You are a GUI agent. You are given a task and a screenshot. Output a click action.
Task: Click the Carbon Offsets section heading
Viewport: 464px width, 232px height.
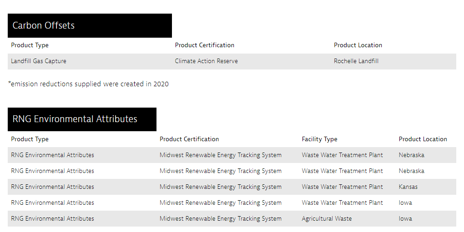pyautogui.click(x=90, y=25)
